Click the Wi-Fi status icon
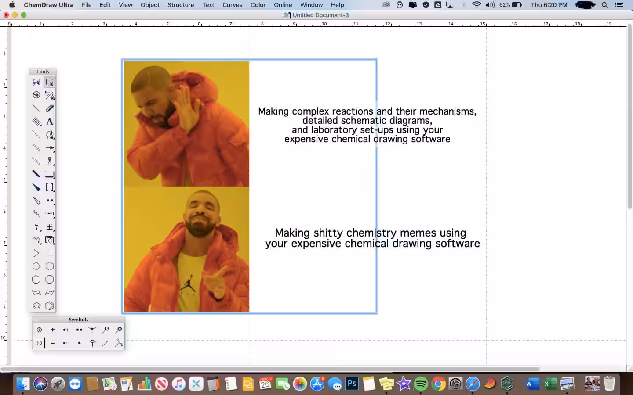Viewport: 633px width, 395px height. tap(477, 5)
